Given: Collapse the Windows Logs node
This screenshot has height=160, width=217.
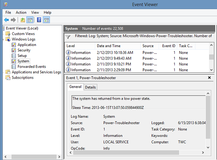Looking at the screenshot, I should click(3, 39).
